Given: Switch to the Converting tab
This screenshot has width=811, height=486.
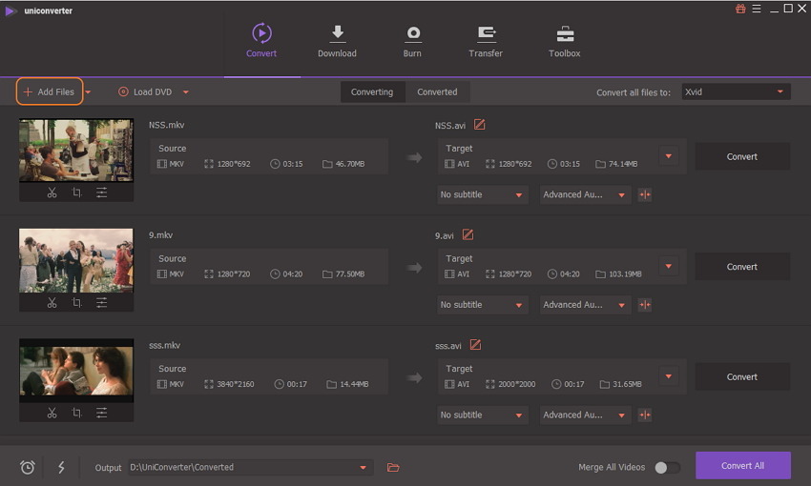Looking at the screenshot, I should (372, 91).
